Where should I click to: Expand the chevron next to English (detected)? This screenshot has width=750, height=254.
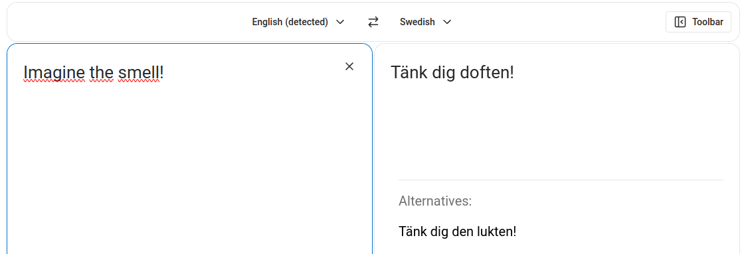click(x=340, y=22)
